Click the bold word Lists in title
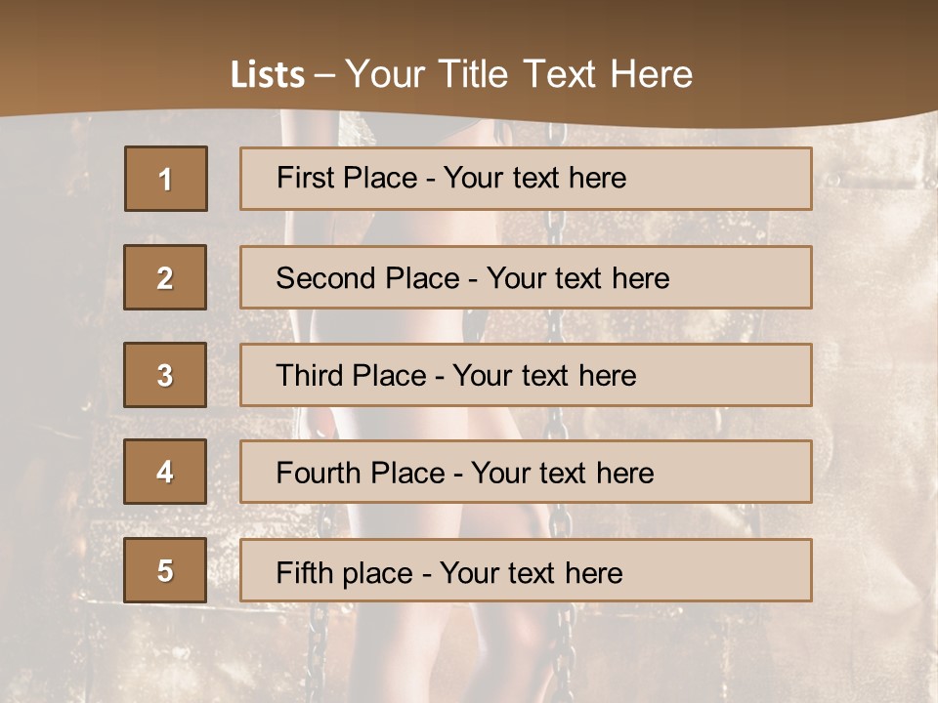The height and width of the screenshot is (703, 938). click(x=267, y=74)
